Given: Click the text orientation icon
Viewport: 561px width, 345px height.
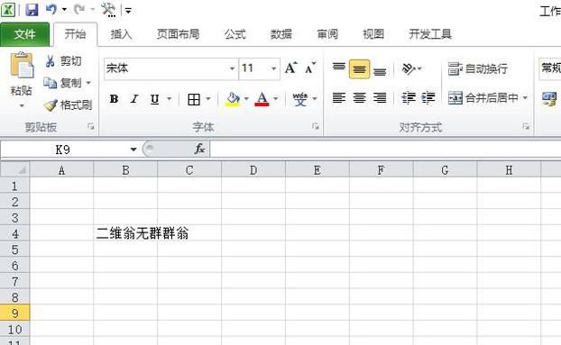Looking at the screenshot, I should 409,68.
